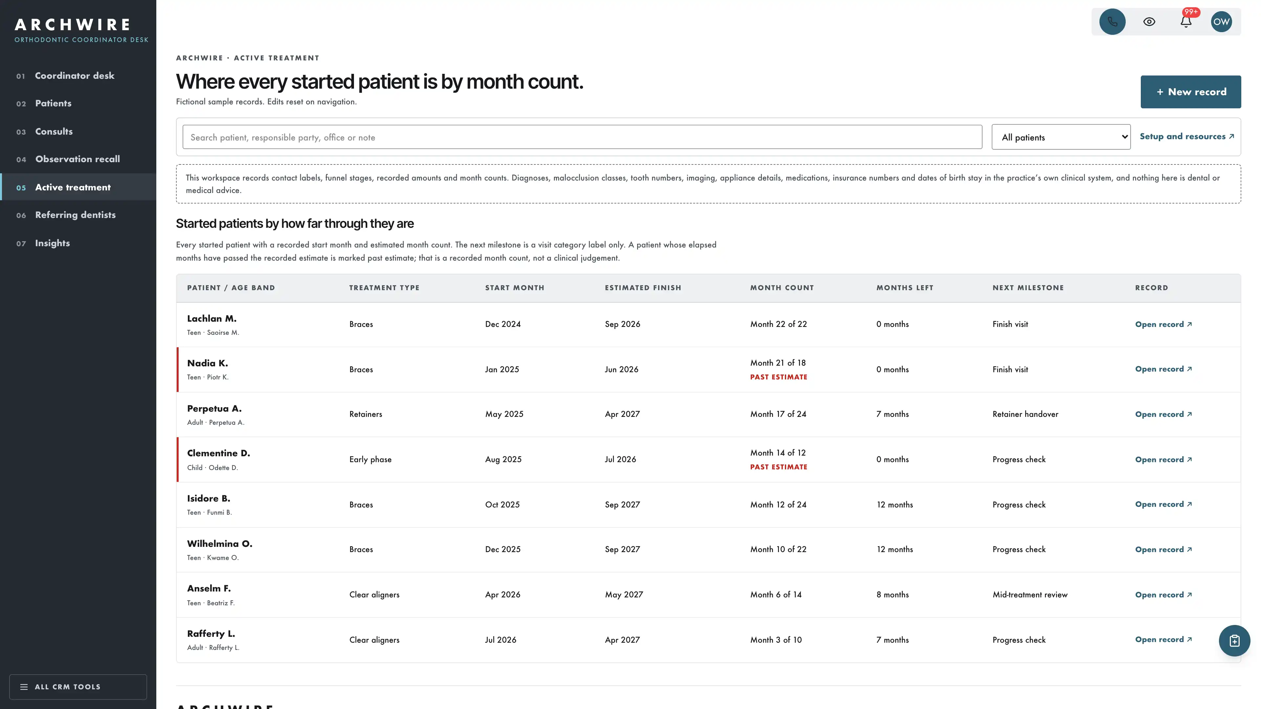Image resolution: width=1261 pixels, height=709 pixels.
Task: Open record for Perpetua A.
Action: (x=1163, y=414)
